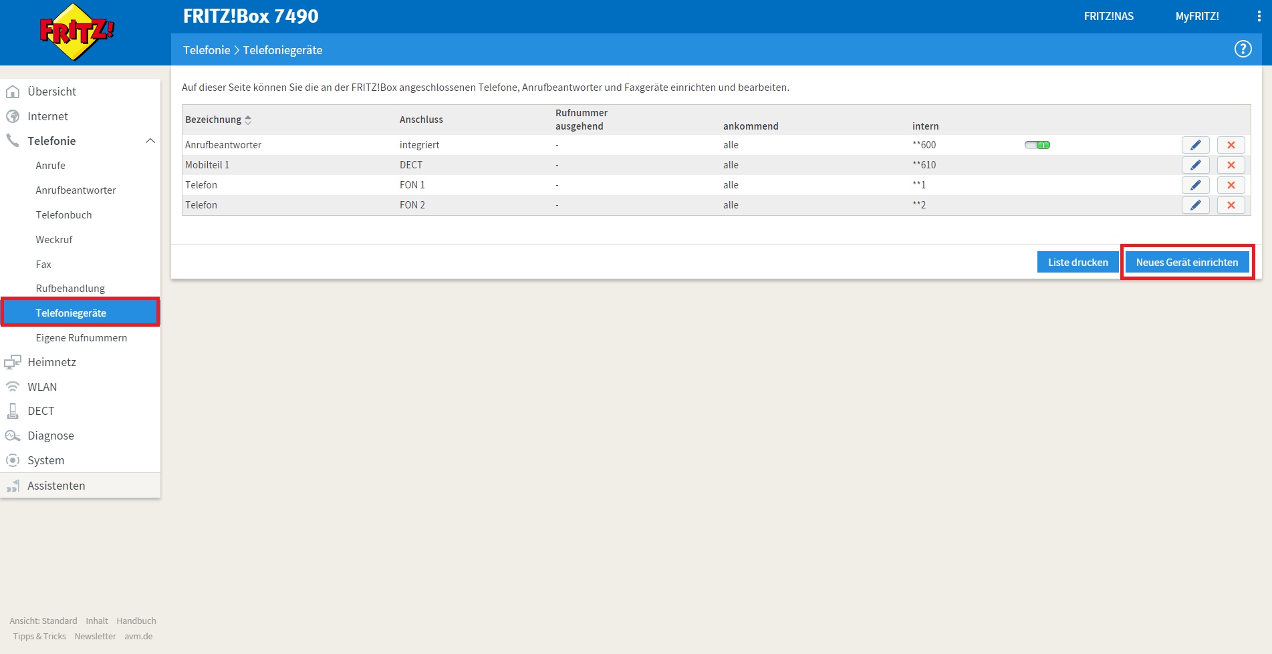Screen dimensions: 1272x654
Task: Go to Rufbehandlung page
Action: [x=70, y=289]
